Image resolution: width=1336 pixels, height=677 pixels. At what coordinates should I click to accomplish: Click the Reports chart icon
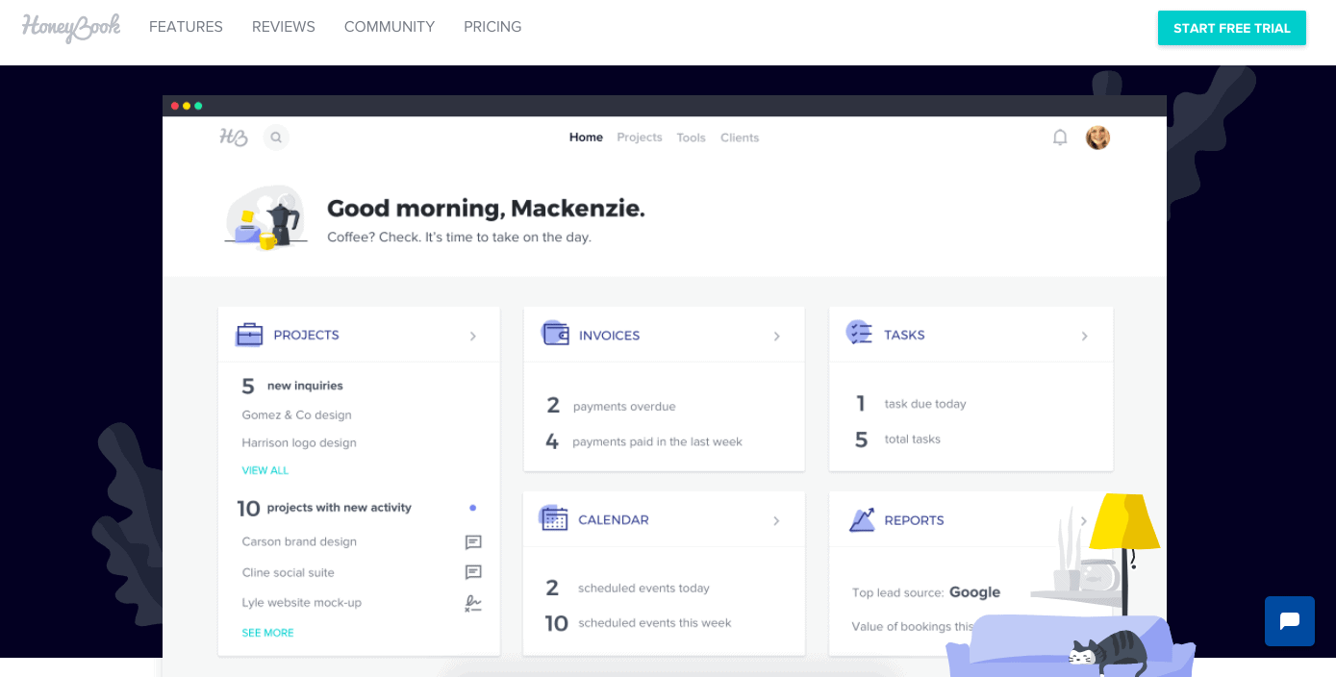coord(861,520)
